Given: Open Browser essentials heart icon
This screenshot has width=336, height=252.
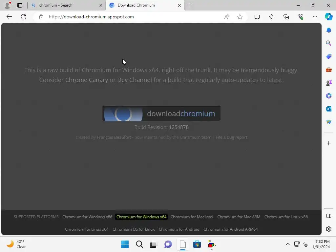Looking at the screenshot, I should (x=301, y=17).
